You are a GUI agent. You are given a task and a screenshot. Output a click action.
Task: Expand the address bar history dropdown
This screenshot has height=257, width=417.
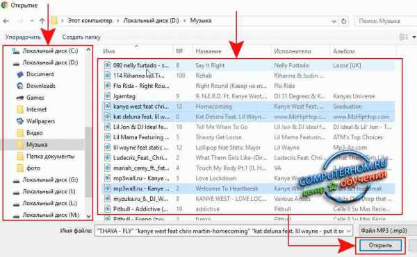[x=334, y=21]
